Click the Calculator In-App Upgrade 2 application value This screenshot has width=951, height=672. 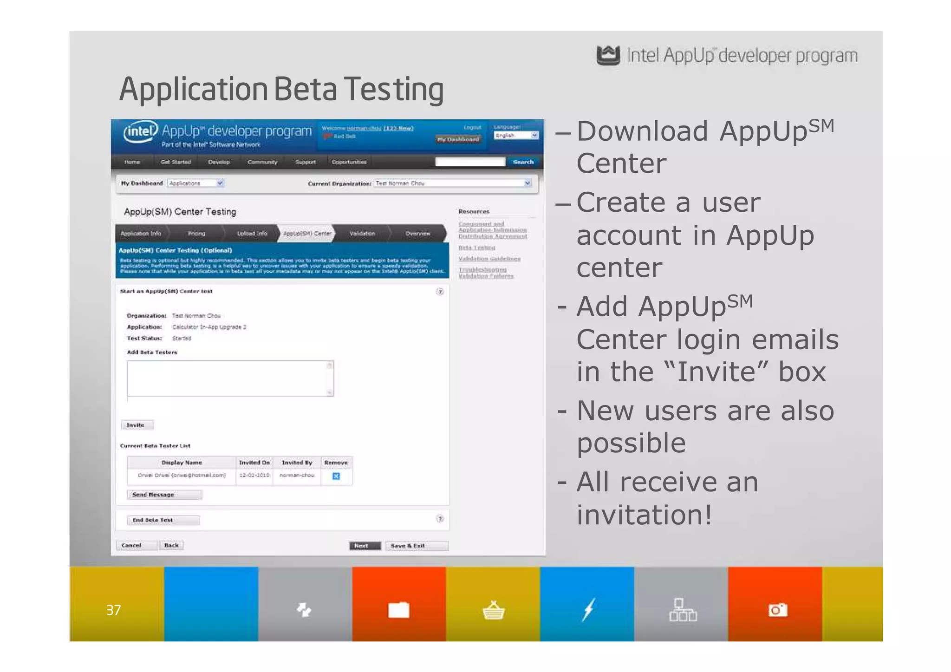[209, 327]
